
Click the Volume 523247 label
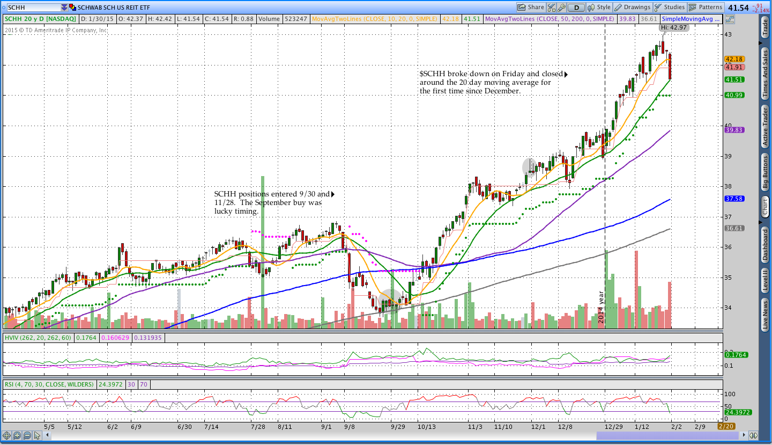283,19
